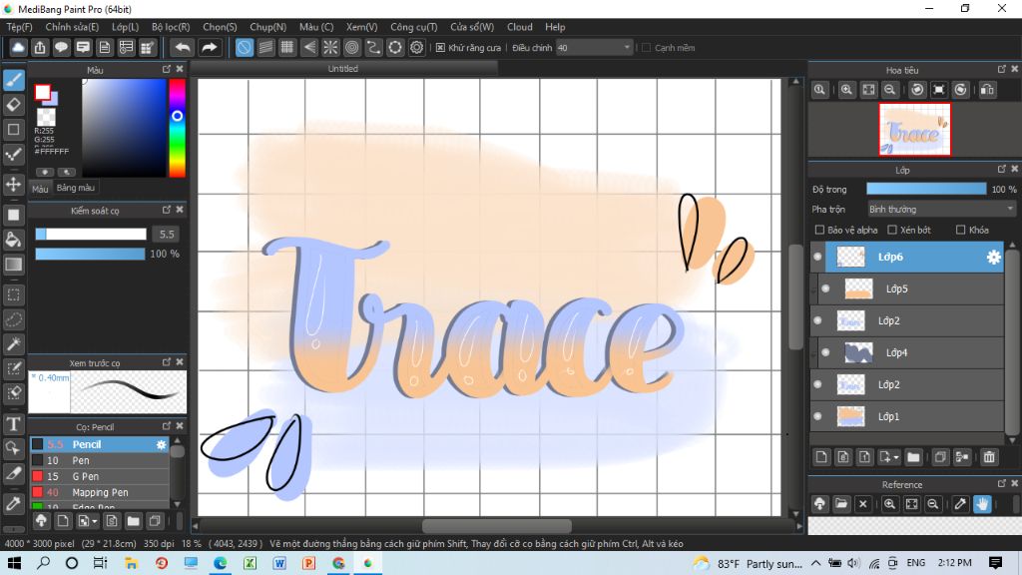Select the Move tool
Screen dimensions: 1022x575
(14, 185)
